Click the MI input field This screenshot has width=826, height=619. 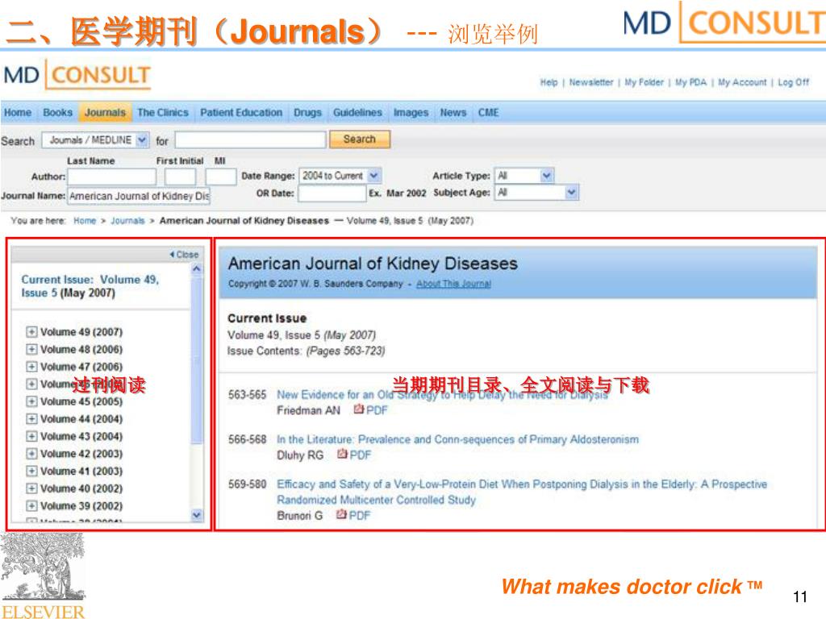pyautogui.click(x=221, y=177)
